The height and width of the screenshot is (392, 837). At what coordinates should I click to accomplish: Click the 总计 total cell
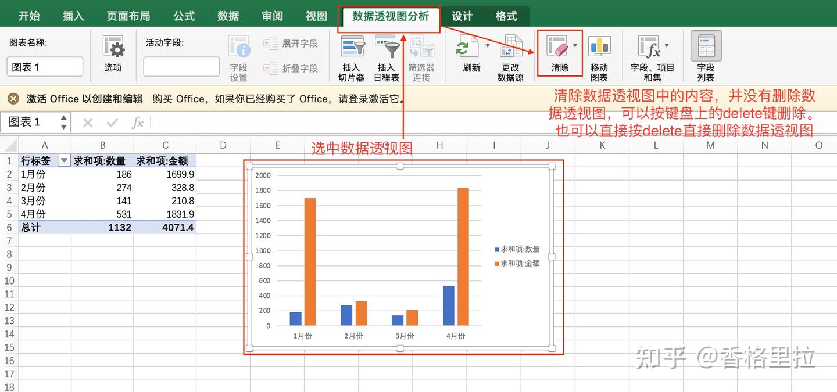(x=45, y=228)
